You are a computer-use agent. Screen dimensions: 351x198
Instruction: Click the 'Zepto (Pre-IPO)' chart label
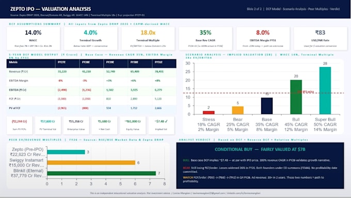tap(27, 149)
